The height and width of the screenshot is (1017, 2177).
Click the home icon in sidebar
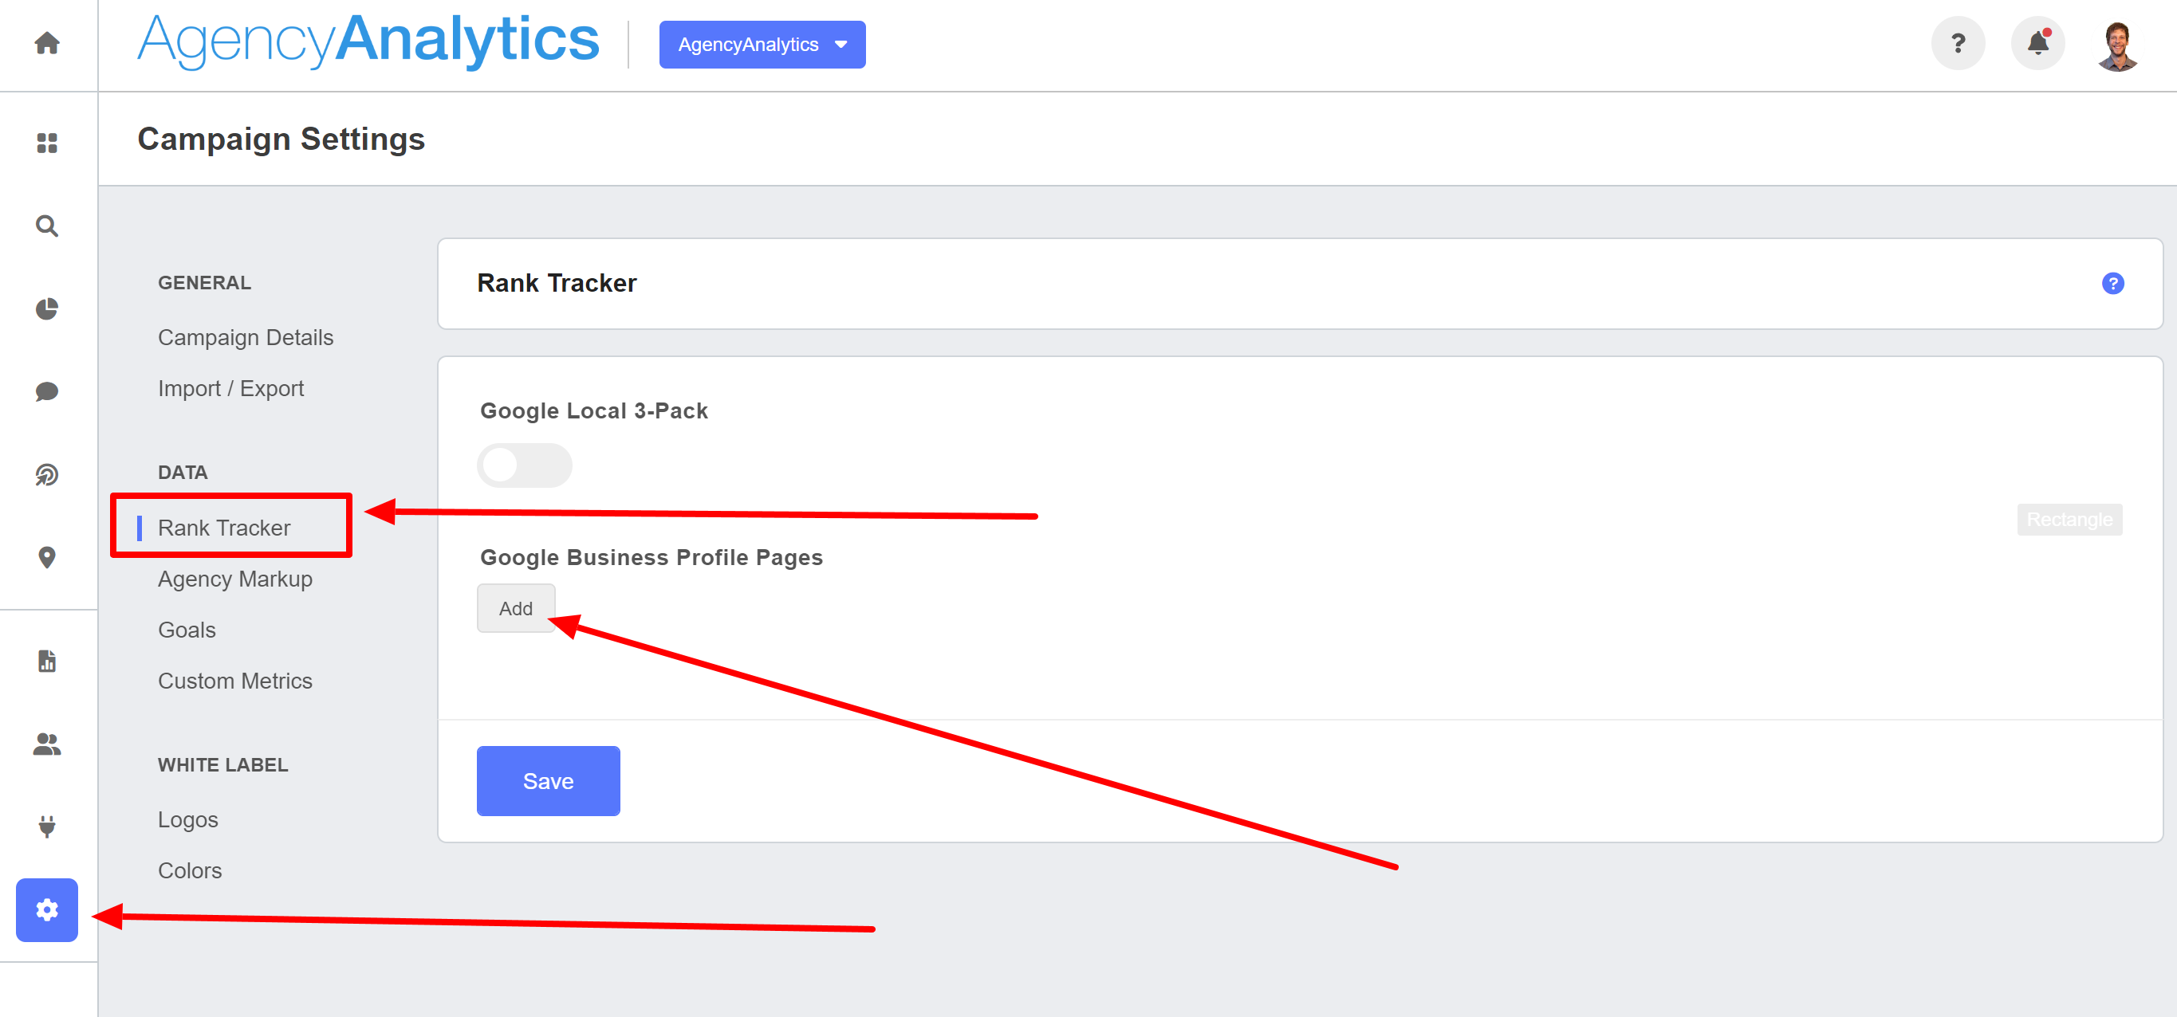(x=47, y=43)
